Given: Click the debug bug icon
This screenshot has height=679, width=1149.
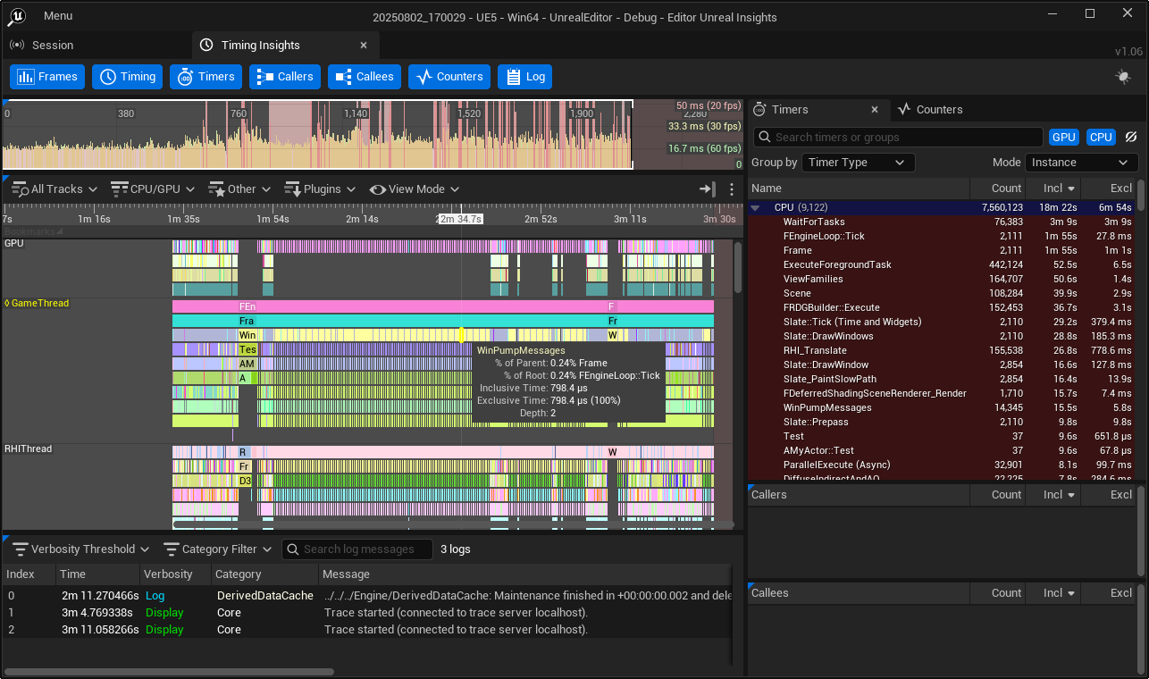Looking at the screenshot, I should click(1124, 77).
